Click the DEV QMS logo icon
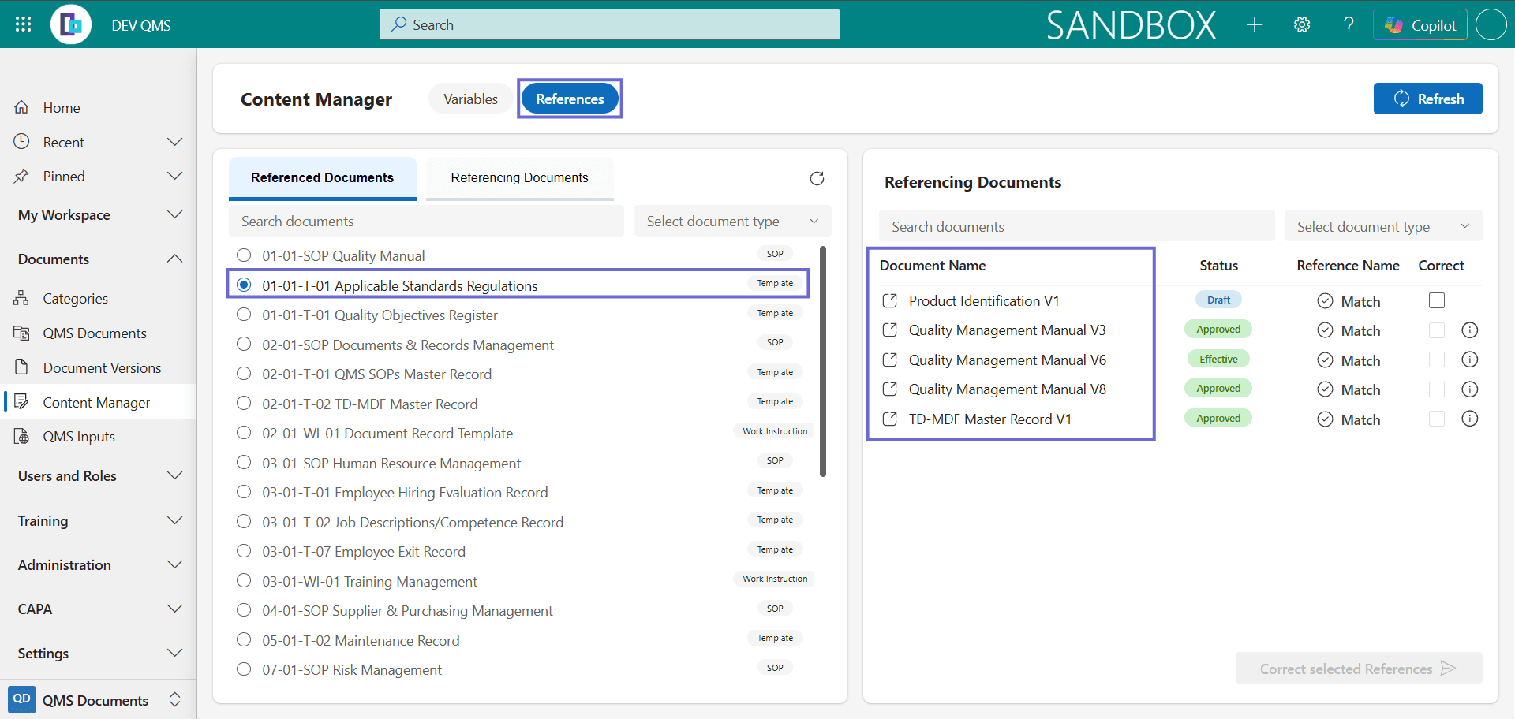Image resolution: width=1515 pixels, height=719 pixels. [71, 24]
